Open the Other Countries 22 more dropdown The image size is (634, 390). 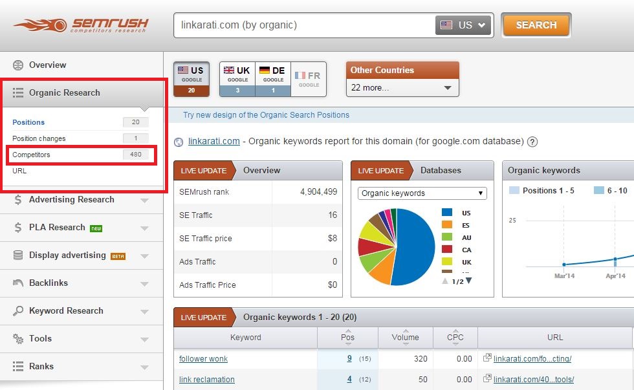(402, 88)
